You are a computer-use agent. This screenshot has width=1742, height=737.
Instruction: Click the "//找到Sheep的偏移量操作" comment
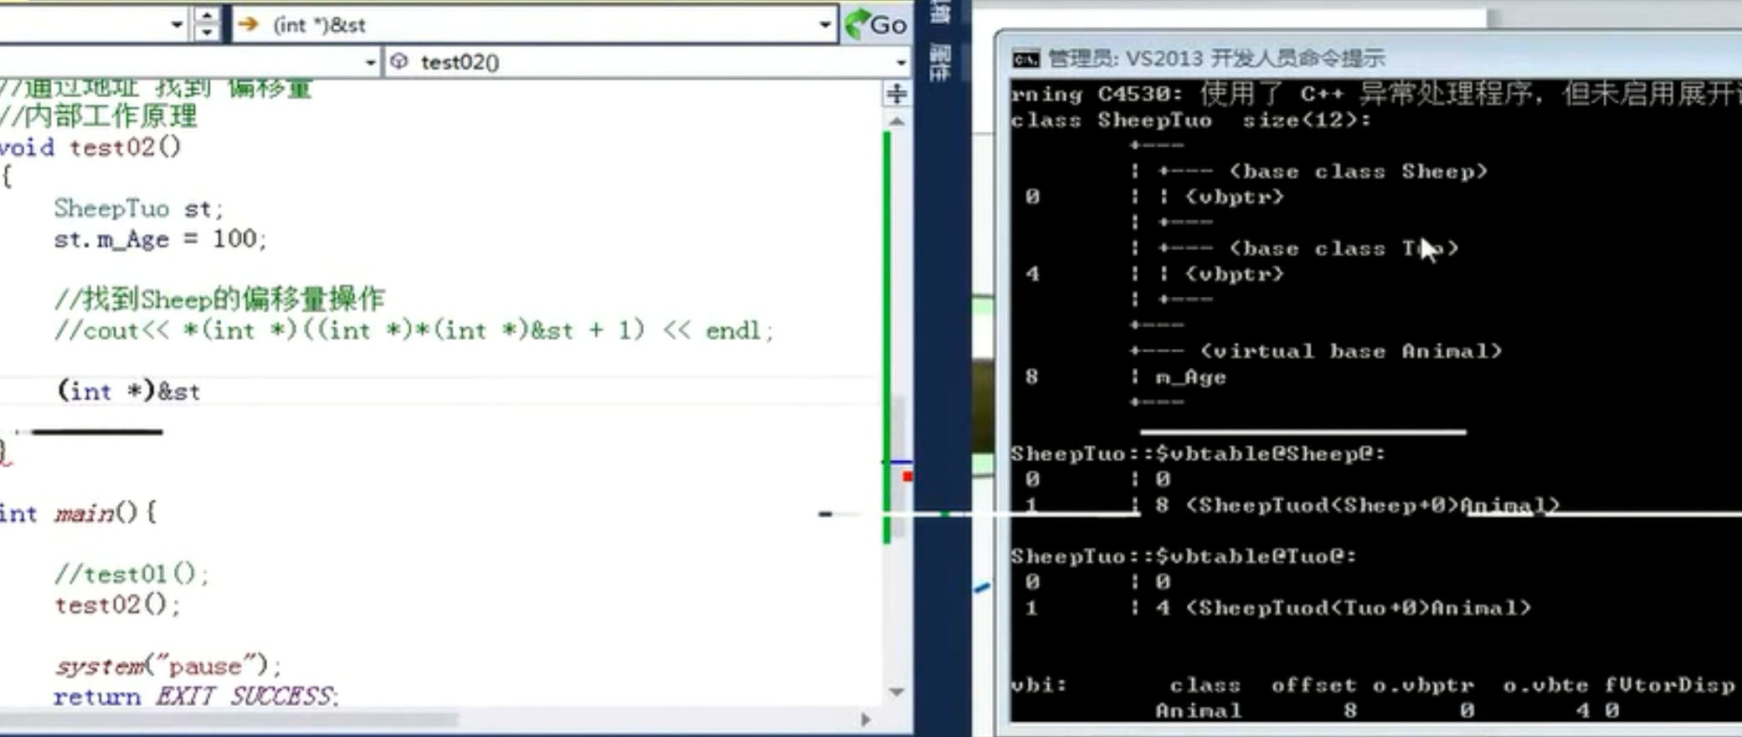[x=219, y=299]
